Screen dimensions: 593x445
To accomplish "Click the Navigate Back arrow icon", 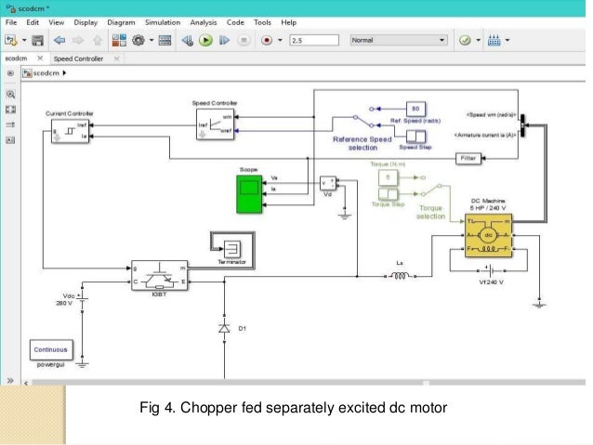I will coord(60,40).
